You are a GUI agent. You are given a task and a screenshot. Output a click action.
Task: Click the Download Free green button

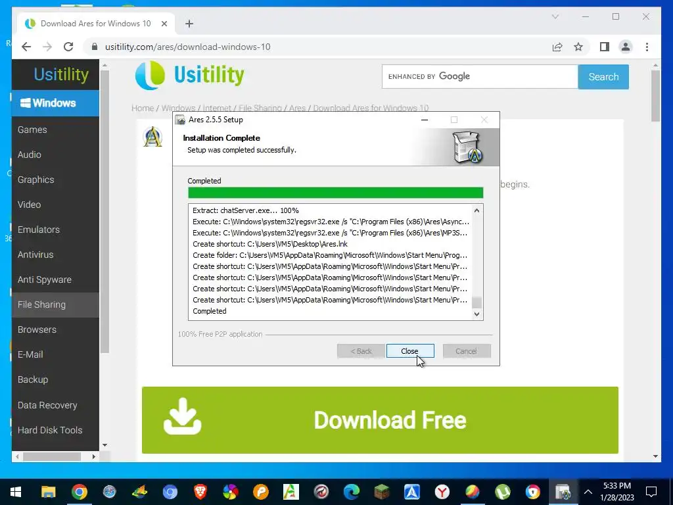[x=380, y=420]
